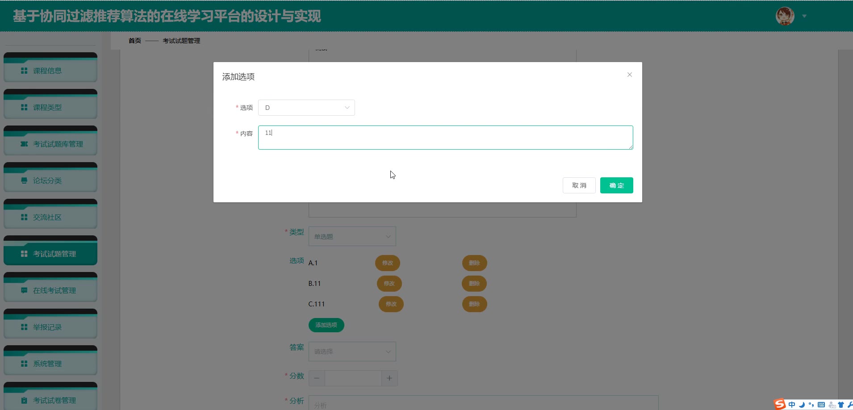Click grid icon beside 举报记录

pos(24,327)
